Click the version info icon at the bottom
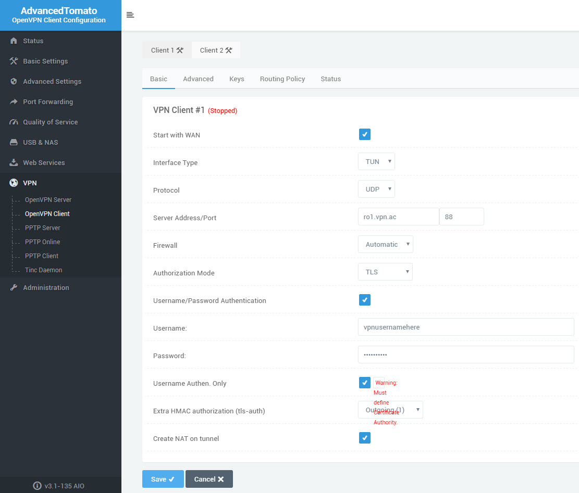Image resolution: width=579 pixels, height=493 pixels. (37, 486)
